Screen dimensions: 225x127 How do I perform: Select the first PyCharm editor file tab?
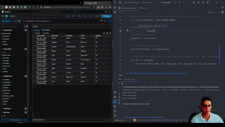(x=128, y=8)
